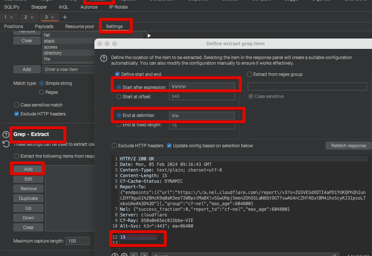Image resolution: width=372 pixels, height=256 pixels.
Task: Open the Payloads tab
Action: 44,27
